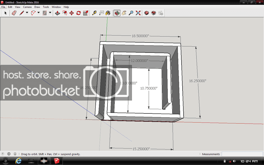Select the Pan hand tool

click(x=124, y=13)
